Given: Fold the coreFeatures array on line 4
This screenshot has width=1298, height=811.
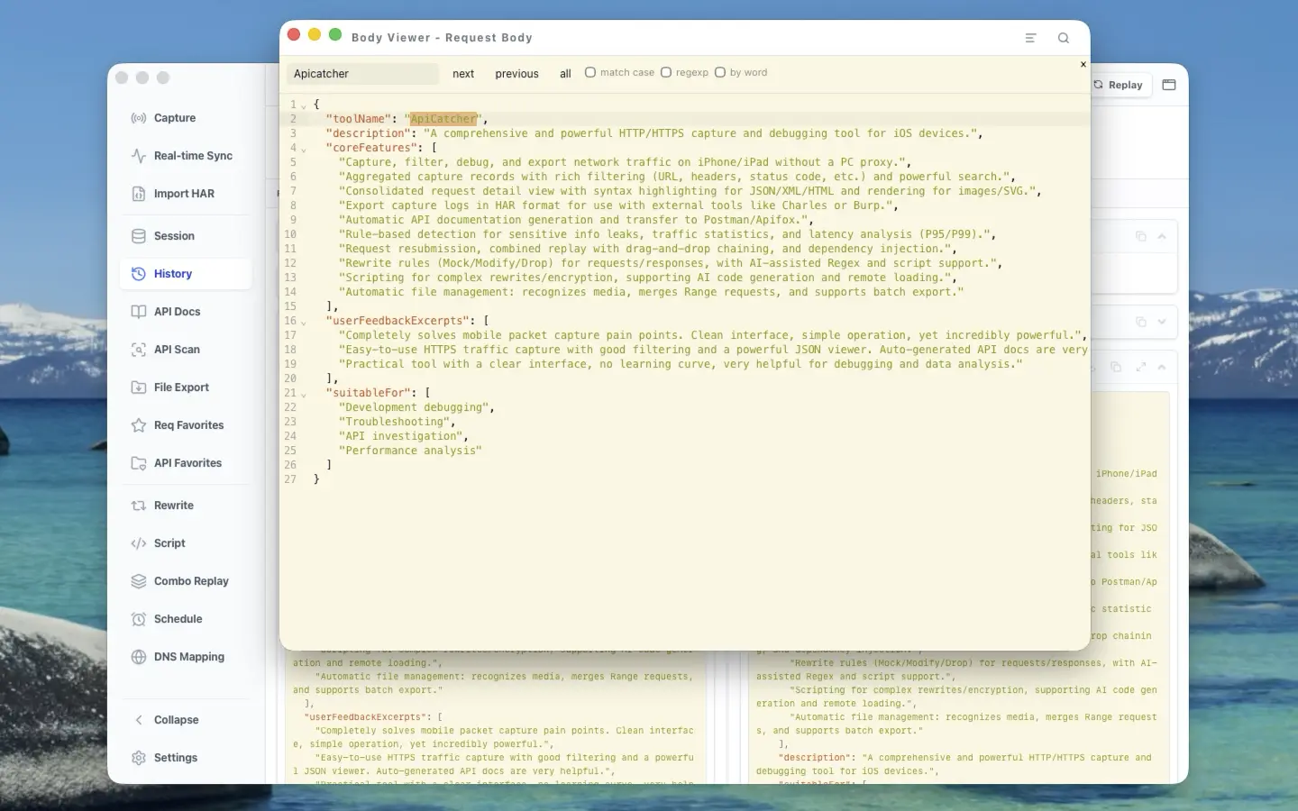Looking at the screenshot, I should coord(304,149).
